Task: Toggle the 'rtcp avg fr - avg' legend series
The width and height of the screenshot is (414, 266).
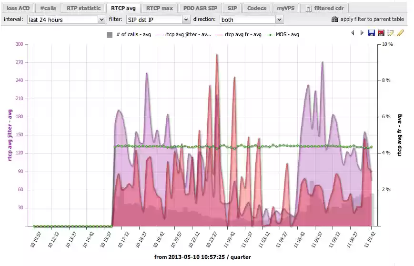Action: (x=239, y=34)
